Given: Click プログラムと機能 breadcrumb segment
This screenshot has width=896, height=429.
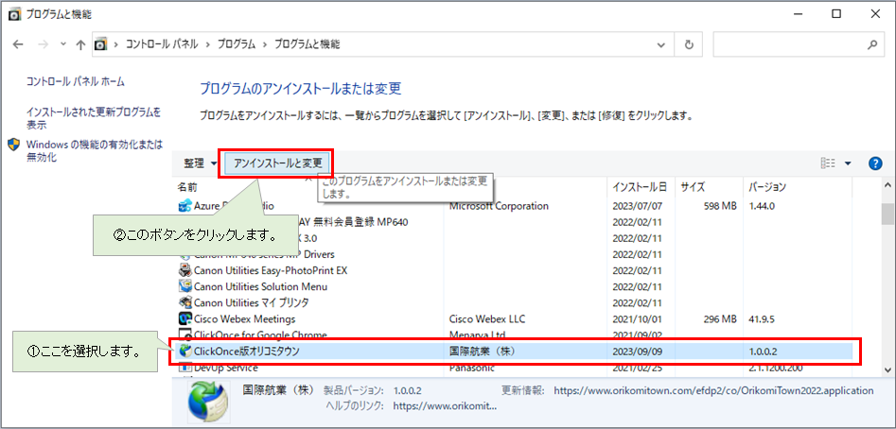Looking at the screenshot, I should pos(307,44).
